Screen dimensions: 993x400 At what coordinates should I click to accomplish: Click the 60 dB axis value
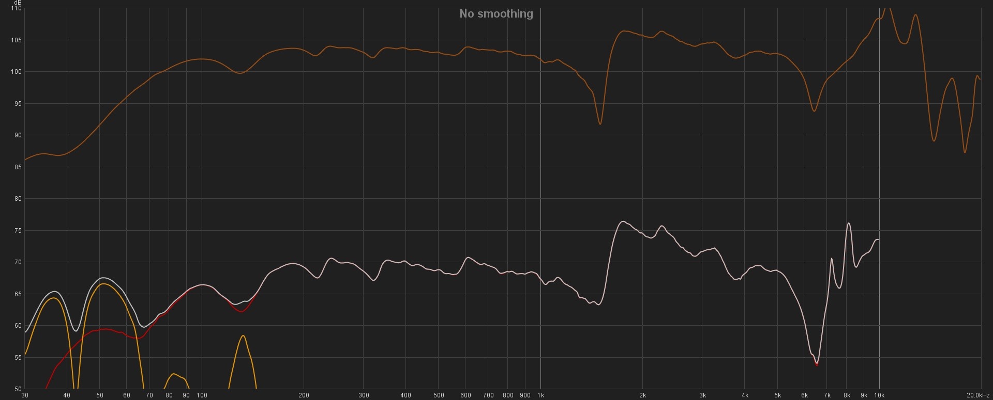point(18,326)
